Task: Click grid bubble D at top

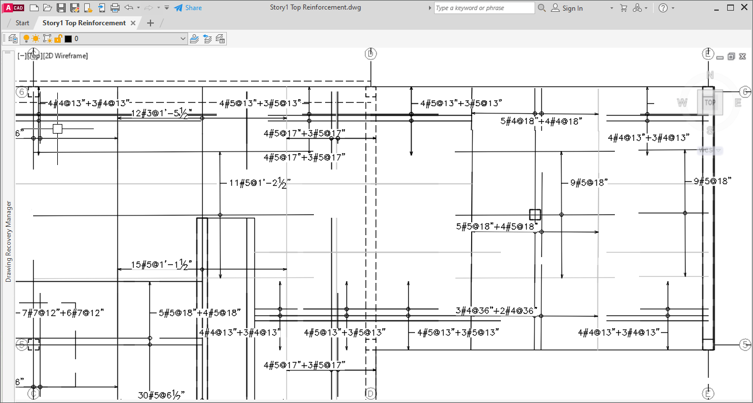Action: [371, 54]
